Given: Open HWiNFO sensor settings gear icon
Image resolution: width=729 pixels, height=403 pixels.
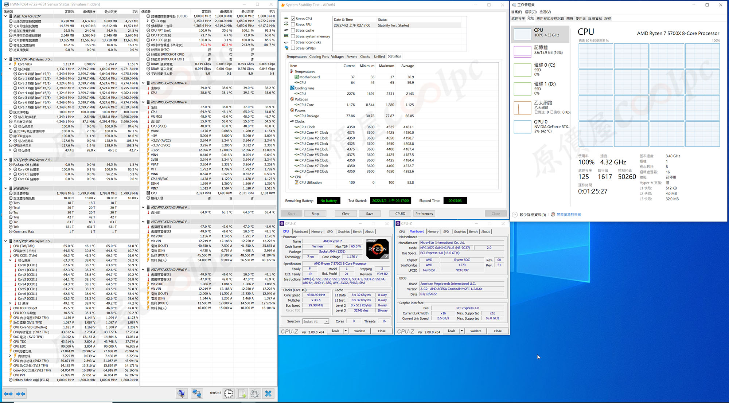Looking at the screenshot, I should pyautogui.click(x=255, y=394).
